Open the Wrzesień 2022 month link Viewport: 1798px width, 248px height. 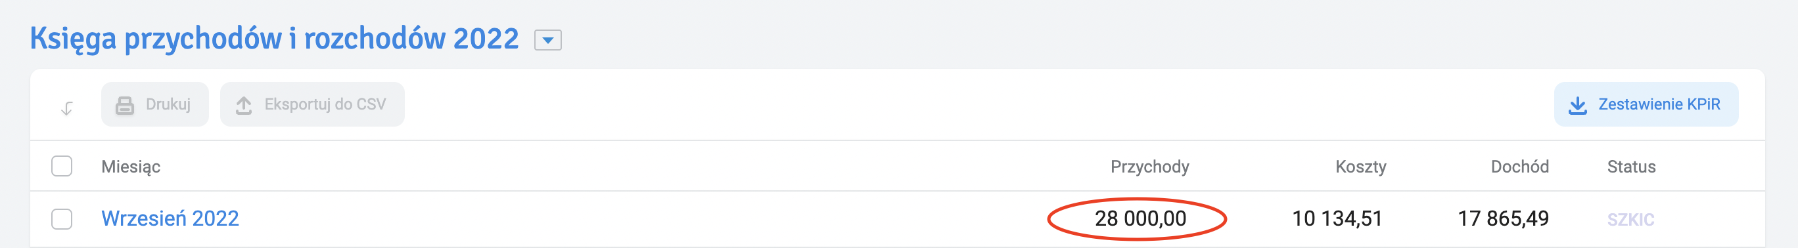click(x=170, y=218)
